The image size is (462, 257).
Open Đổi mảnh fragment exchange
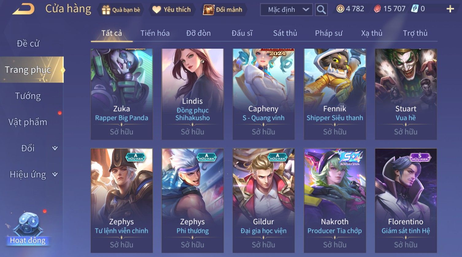223,10
